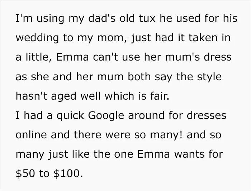Click the first "Emma" in line three
This screenshot has width=251, height=191.
tap(72, 57)
